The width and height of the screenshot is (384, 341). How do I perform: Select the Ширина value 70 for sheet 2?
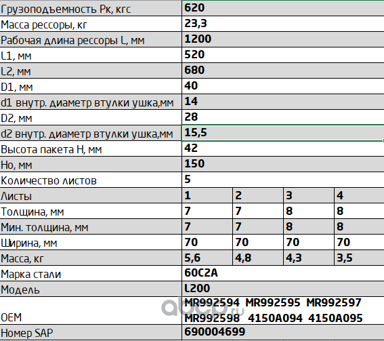258,242
